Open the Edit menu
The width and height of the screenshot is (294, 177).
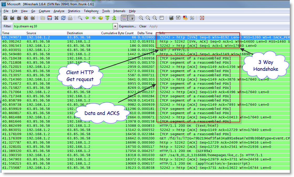pos(15,11)
